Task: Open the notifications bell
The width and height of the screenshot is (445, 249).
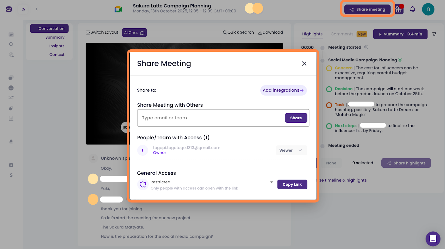Action: tap(412, 9)
